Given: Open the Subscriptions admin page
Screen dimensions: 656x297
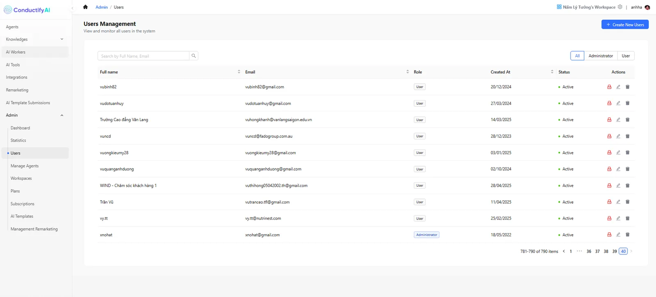Looking at the screenshot, I should coord(23,204).
